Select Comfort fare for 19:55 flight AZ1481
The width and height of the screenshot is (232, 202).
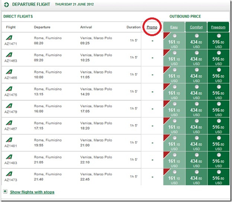pos(197,138)
